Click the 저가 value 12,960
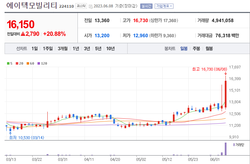Image resolution: width=250 pixels, height=164 pixels. (x=141, y=35)
